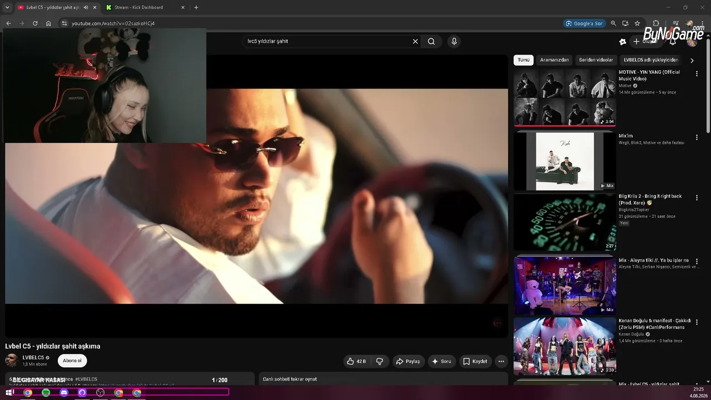Select the Tümü filter chip

[x=523, y=60]
